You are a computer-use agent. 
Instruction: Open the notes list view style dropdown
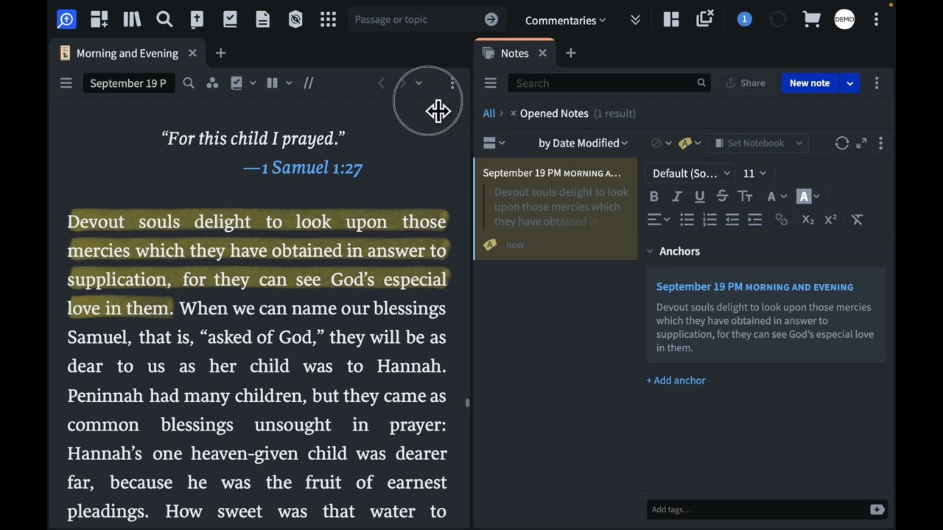(494, 144)
